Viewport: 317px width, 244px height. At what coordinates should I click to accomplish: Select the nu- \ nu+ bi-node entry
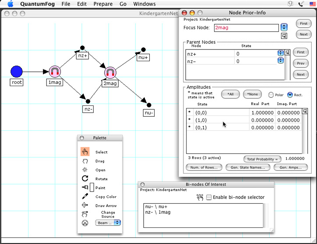point(156,207)
